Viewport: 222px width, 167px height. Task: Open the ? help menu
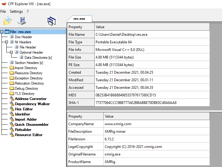point(28,12)
